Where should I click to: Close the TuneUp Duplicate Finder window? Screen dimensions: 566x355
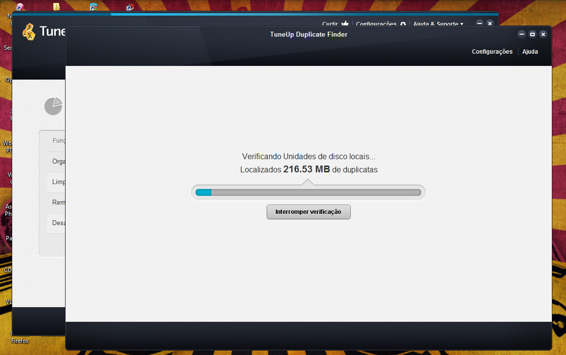(x=543, y=34)
